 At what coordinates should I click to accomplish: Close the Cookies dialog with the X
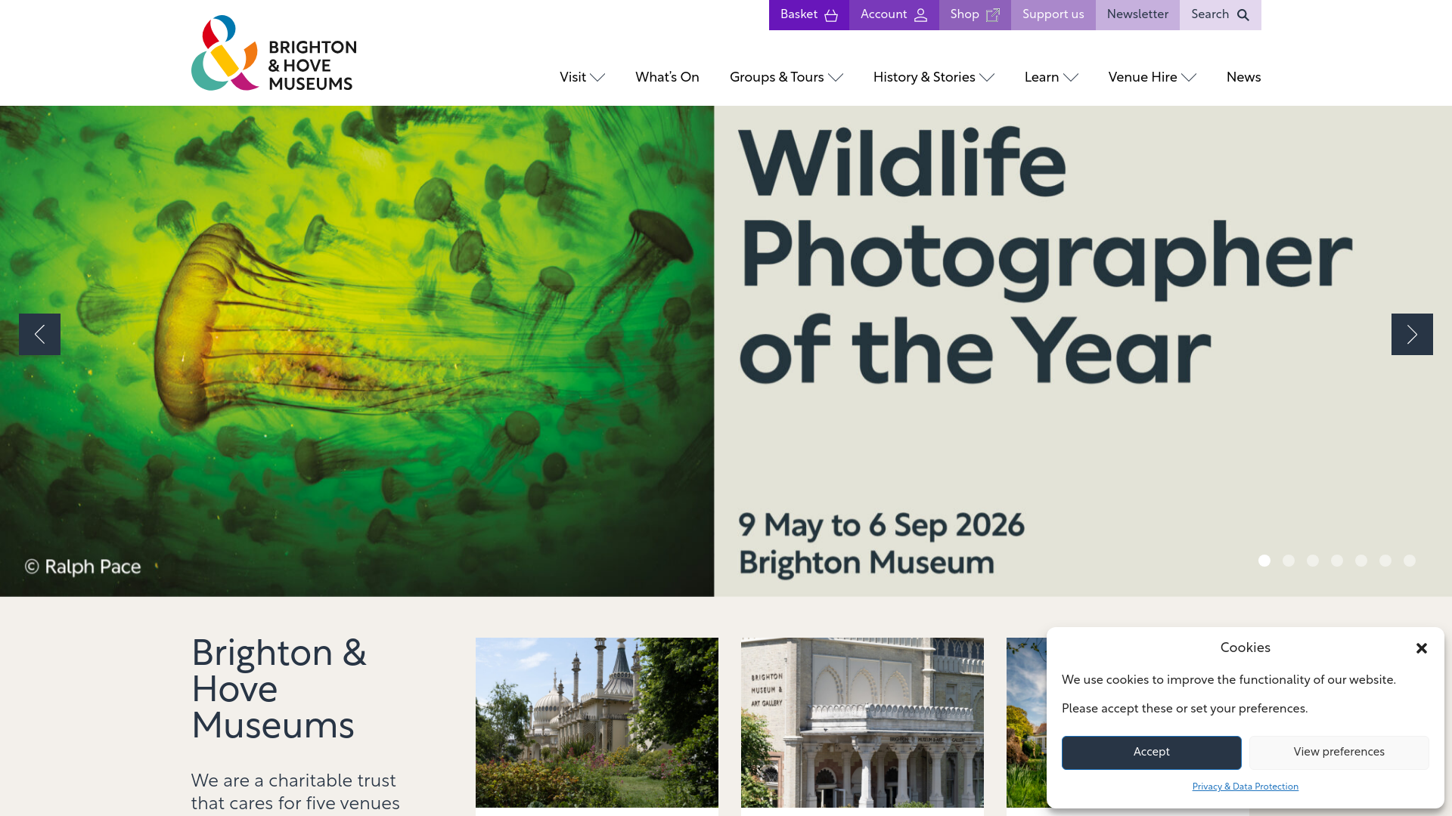(x=1422, y=648)
